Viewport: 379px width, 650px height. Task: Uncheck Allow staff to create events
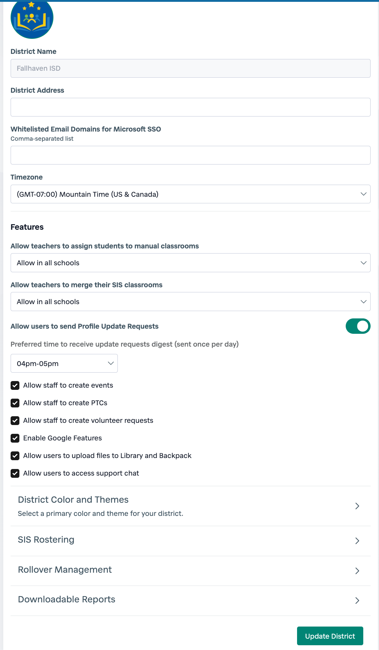(15, 385)
